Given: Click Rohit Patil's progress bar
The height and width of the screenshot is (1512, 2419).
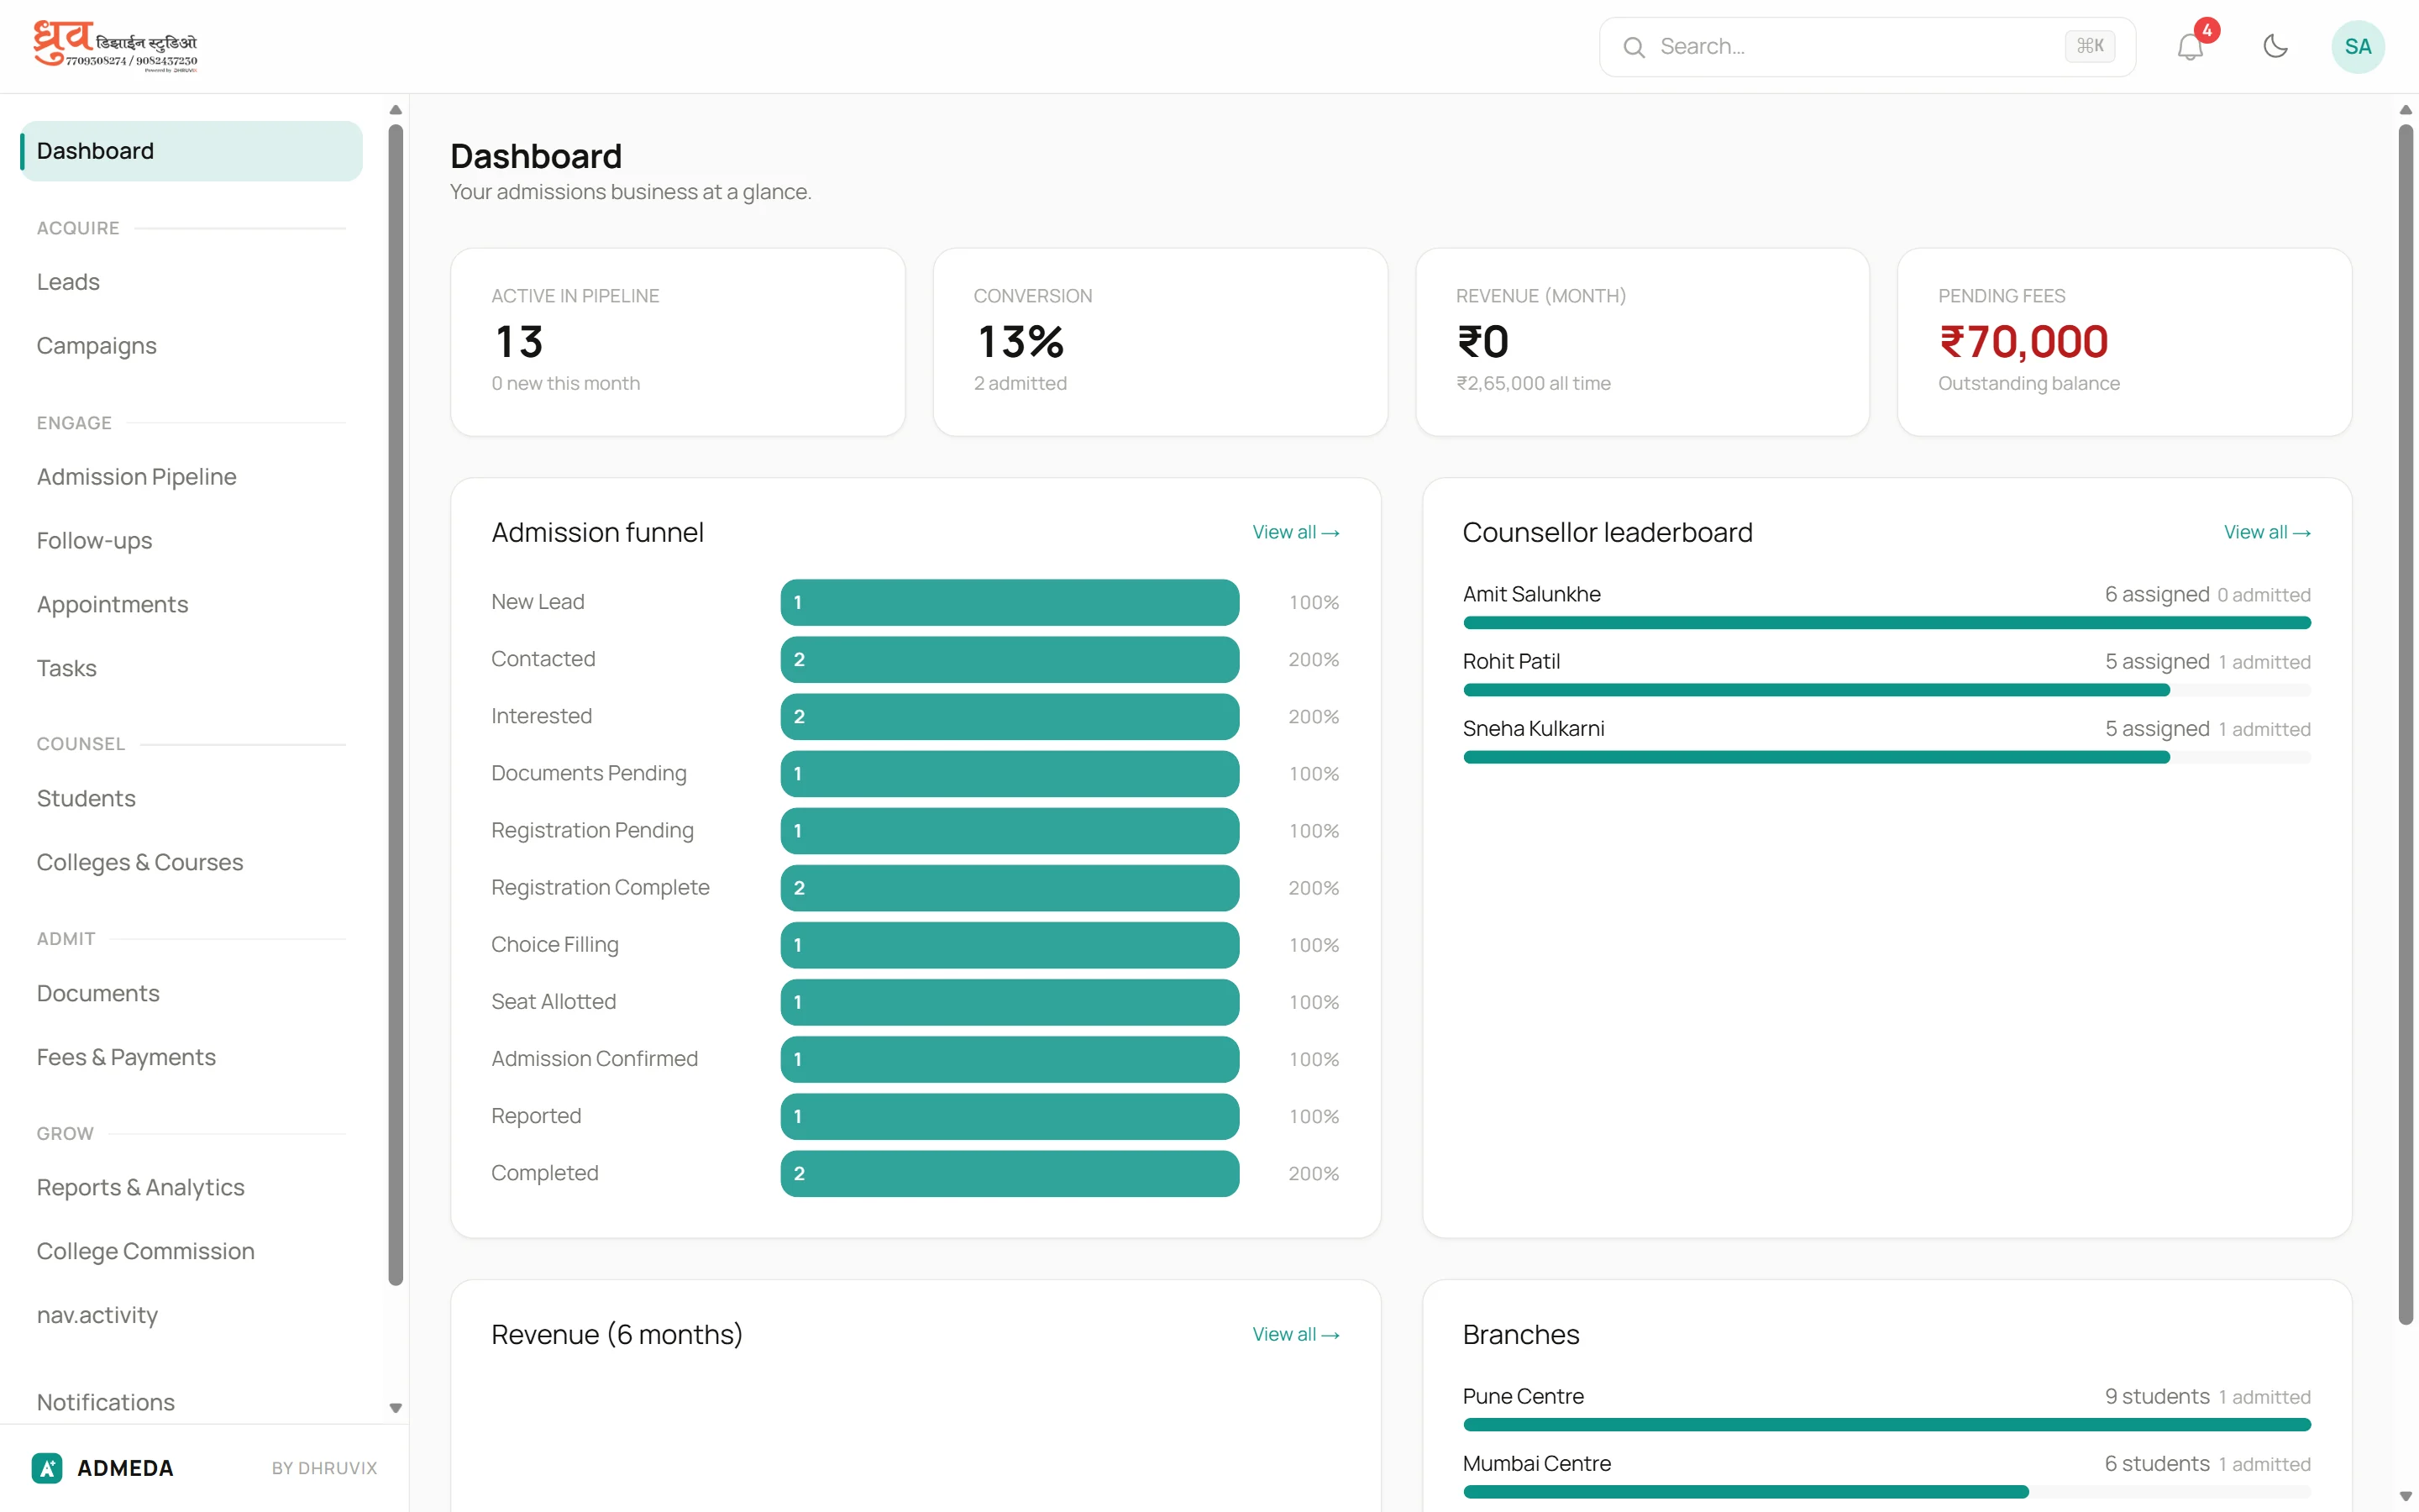Looking at the screenshot, I should point(1886,690).
